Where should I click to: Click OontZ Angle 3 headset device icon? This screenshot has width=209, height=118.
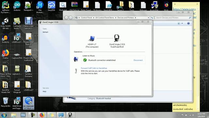pos(117,38)
